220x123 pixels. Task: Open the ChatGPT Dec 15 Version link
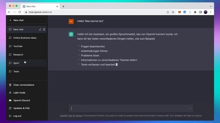click(71, 116)
